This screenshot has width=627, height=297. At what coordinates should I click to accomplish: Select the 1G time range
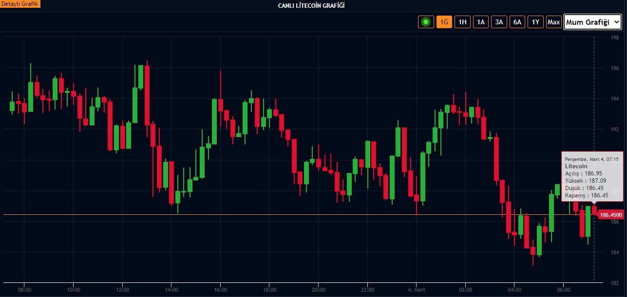pos(444,22)
